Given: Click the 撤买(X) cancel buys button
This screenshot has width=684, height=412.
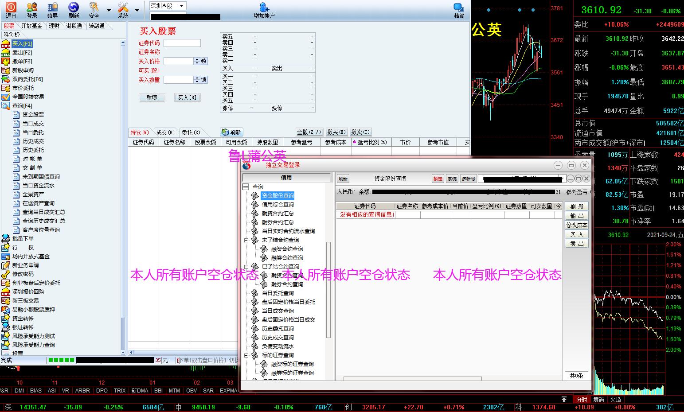Looking at the screenshot, I should [x=336, y=132].
